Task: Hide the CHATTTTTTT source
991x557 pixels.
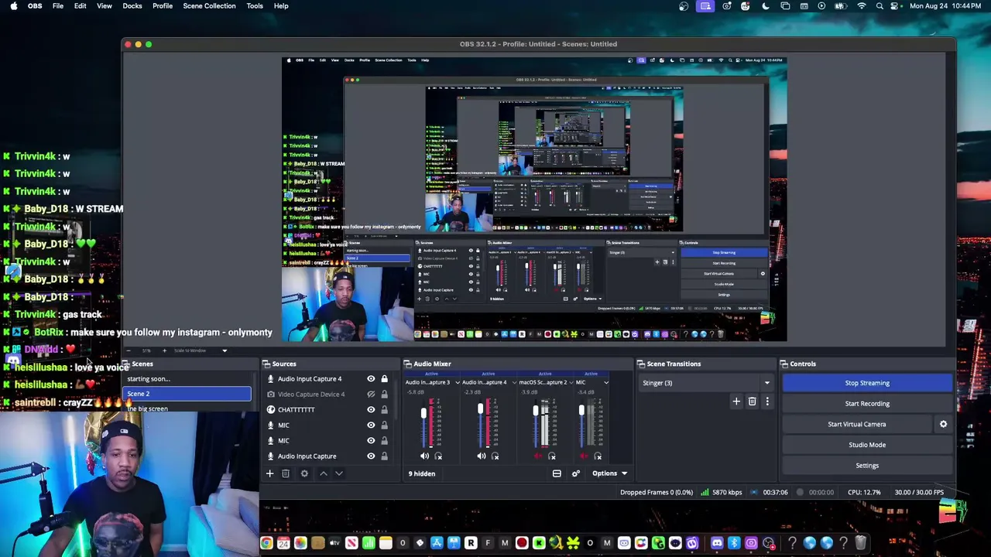Action: pyautogui.click(x=371, y=410)
